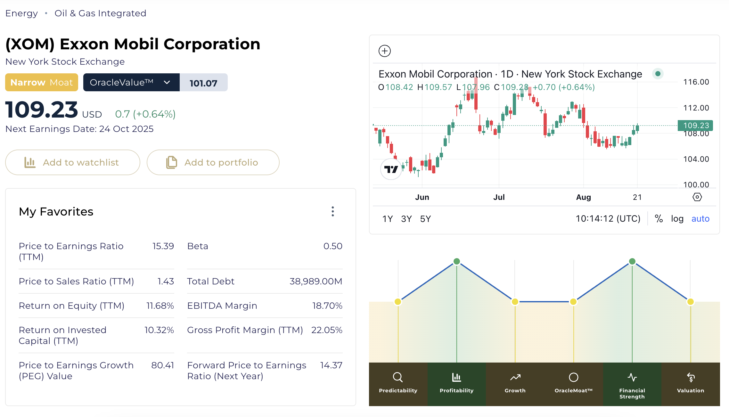Click the portfolio documents icon
The image size is (729, 417).
click(171, 162)
